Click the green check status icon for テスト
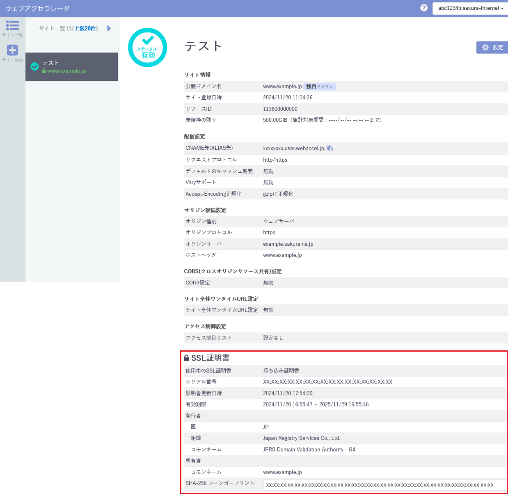Screen dimensions: 508x494 (x=35, y=66)
